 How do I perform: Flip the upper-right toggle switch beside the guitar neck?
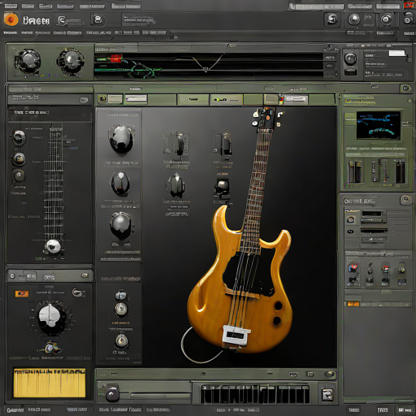pos(223,144)
